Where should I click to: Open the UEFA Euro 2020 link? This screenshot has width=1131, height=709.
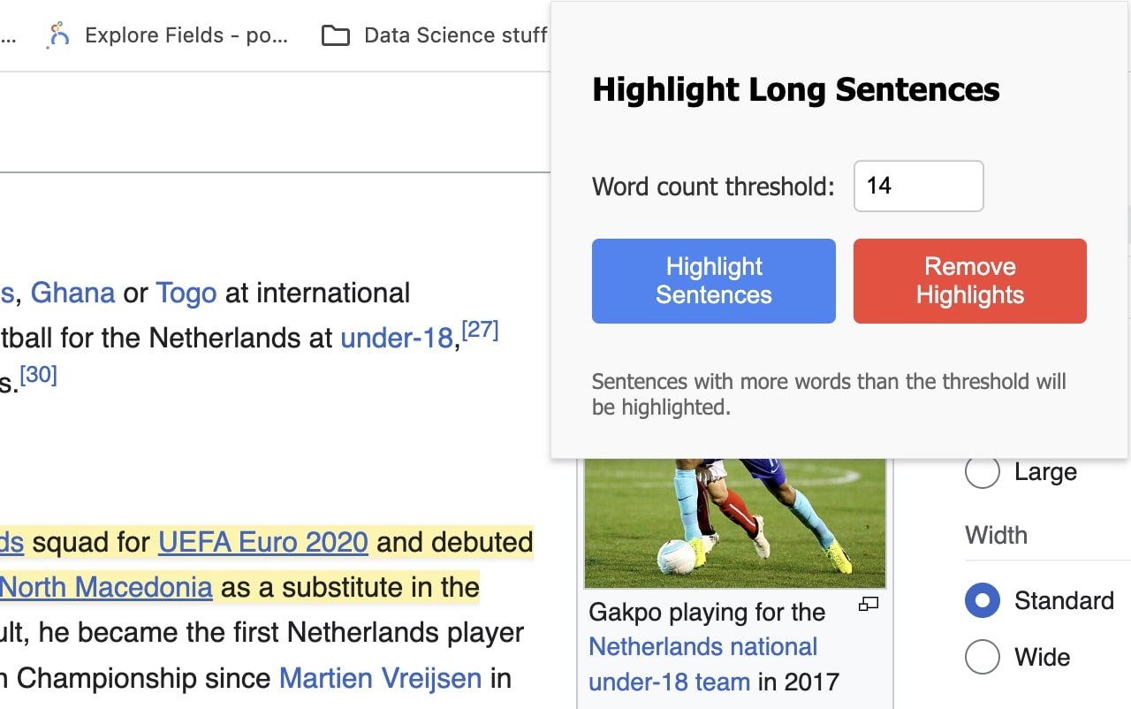263,542
